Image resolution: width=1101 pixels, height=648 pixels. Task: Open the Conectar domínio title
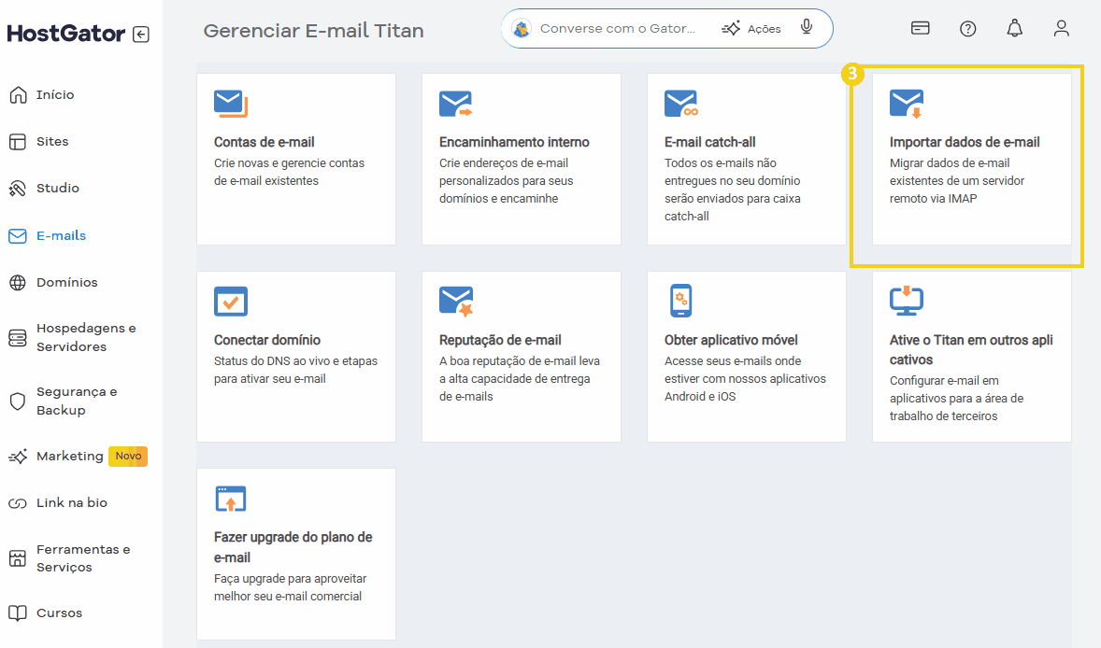(266, 340)
